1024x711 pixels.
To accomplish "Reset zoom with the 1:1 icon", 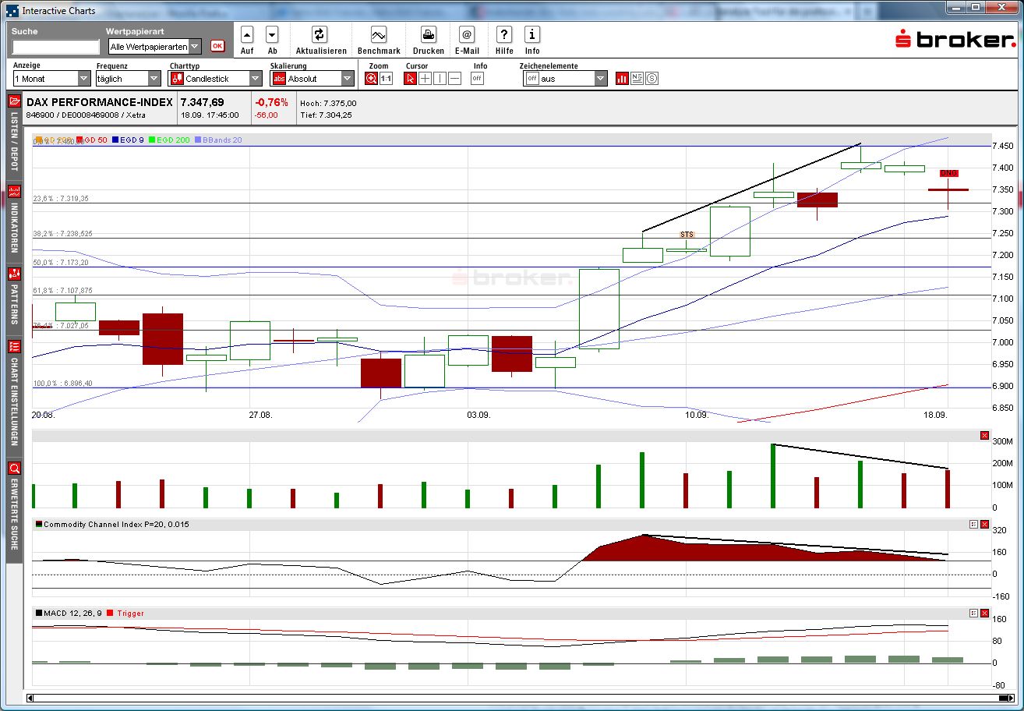I will 386,78.
